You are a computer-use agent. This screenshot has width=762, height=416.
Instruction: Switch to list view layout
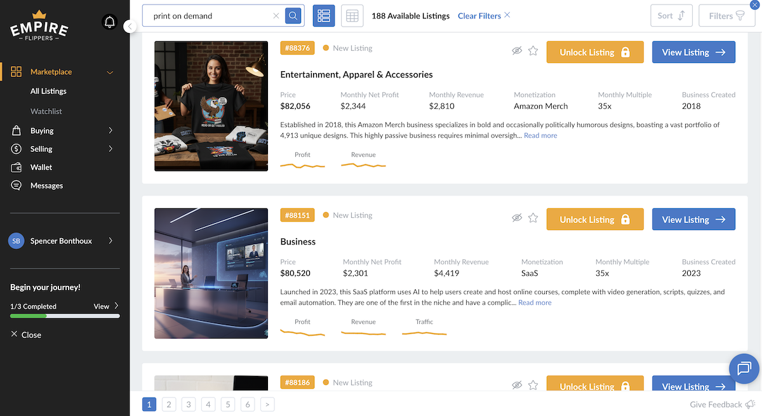click(324, 16)
